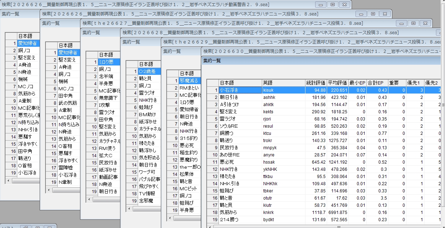Viewport: 445px width, 228px height.
Task: Click the 'trokr' cell
Action: [x=283, y=140]
